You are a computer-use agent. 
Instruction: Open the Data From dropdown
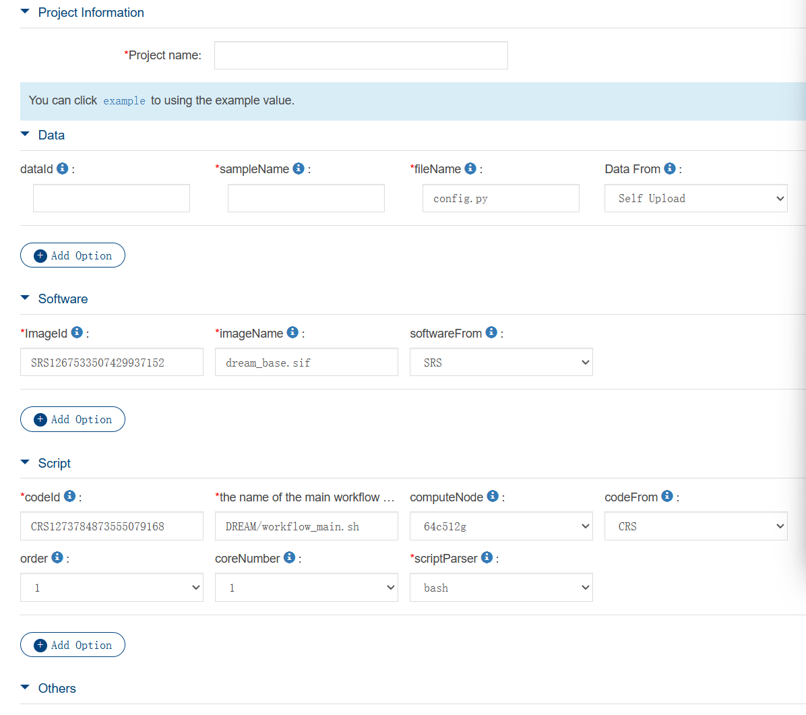[696, 198]
